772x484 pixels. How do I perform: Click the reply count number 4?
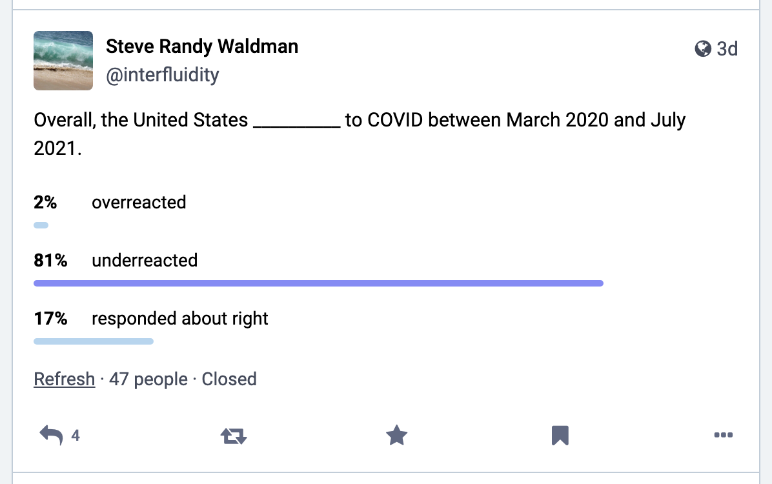click(76, 435)
